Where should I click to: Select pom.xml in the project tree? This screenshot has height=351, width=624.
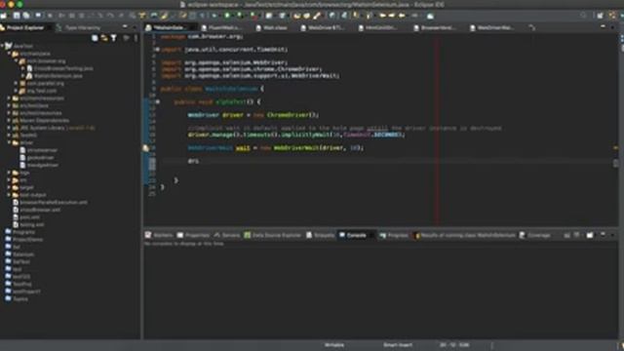(26, 217)
